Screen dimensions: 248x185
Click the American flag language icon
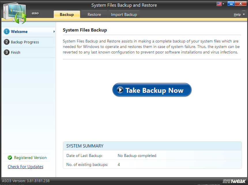pos(219,3)
